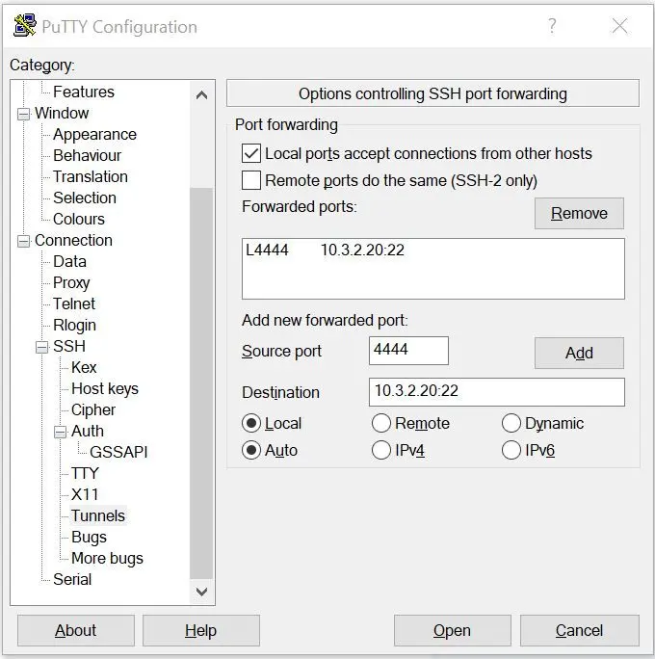Open the Data settings
Image resolution: width=655 pixels, height=659 pixels.
(x=69, y=261)
